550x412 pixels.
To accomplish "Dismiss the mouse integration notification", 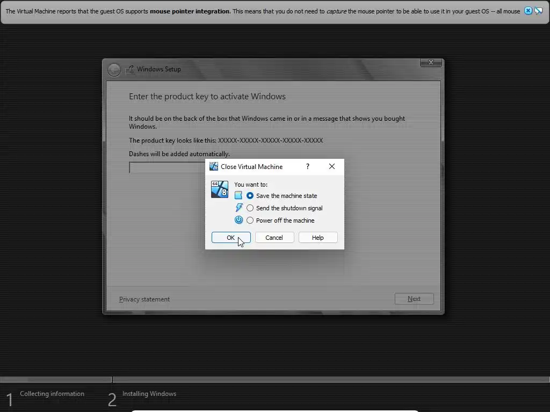I will 528,11.
